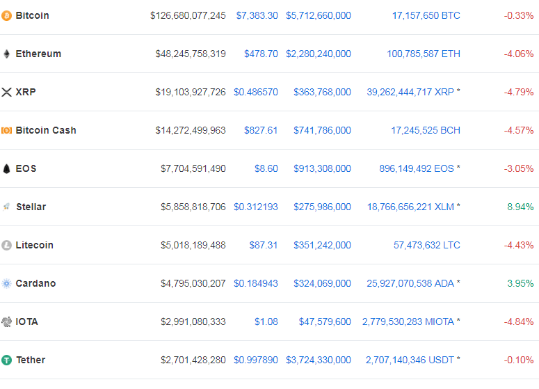Click the Bitcoin coin logo icon
Image resolution: width=539 pixels, height=389 pixels.
click(6, 15)
